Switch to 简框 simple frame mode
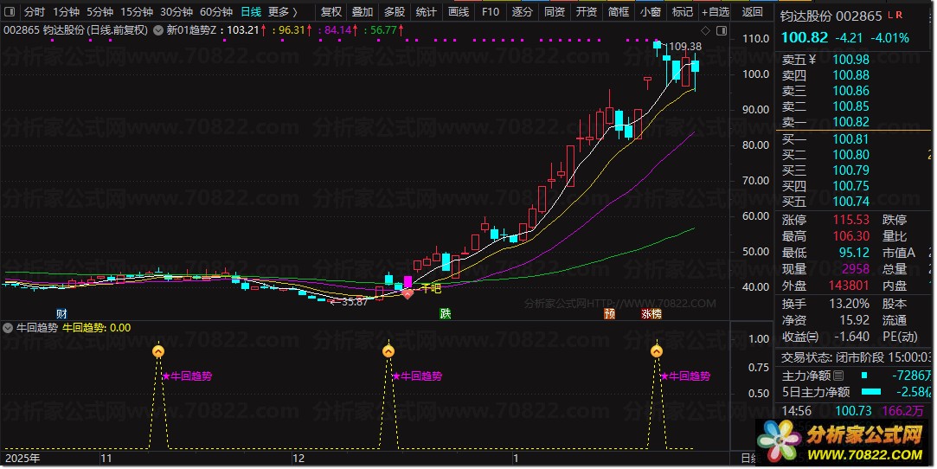 (618, 11)
